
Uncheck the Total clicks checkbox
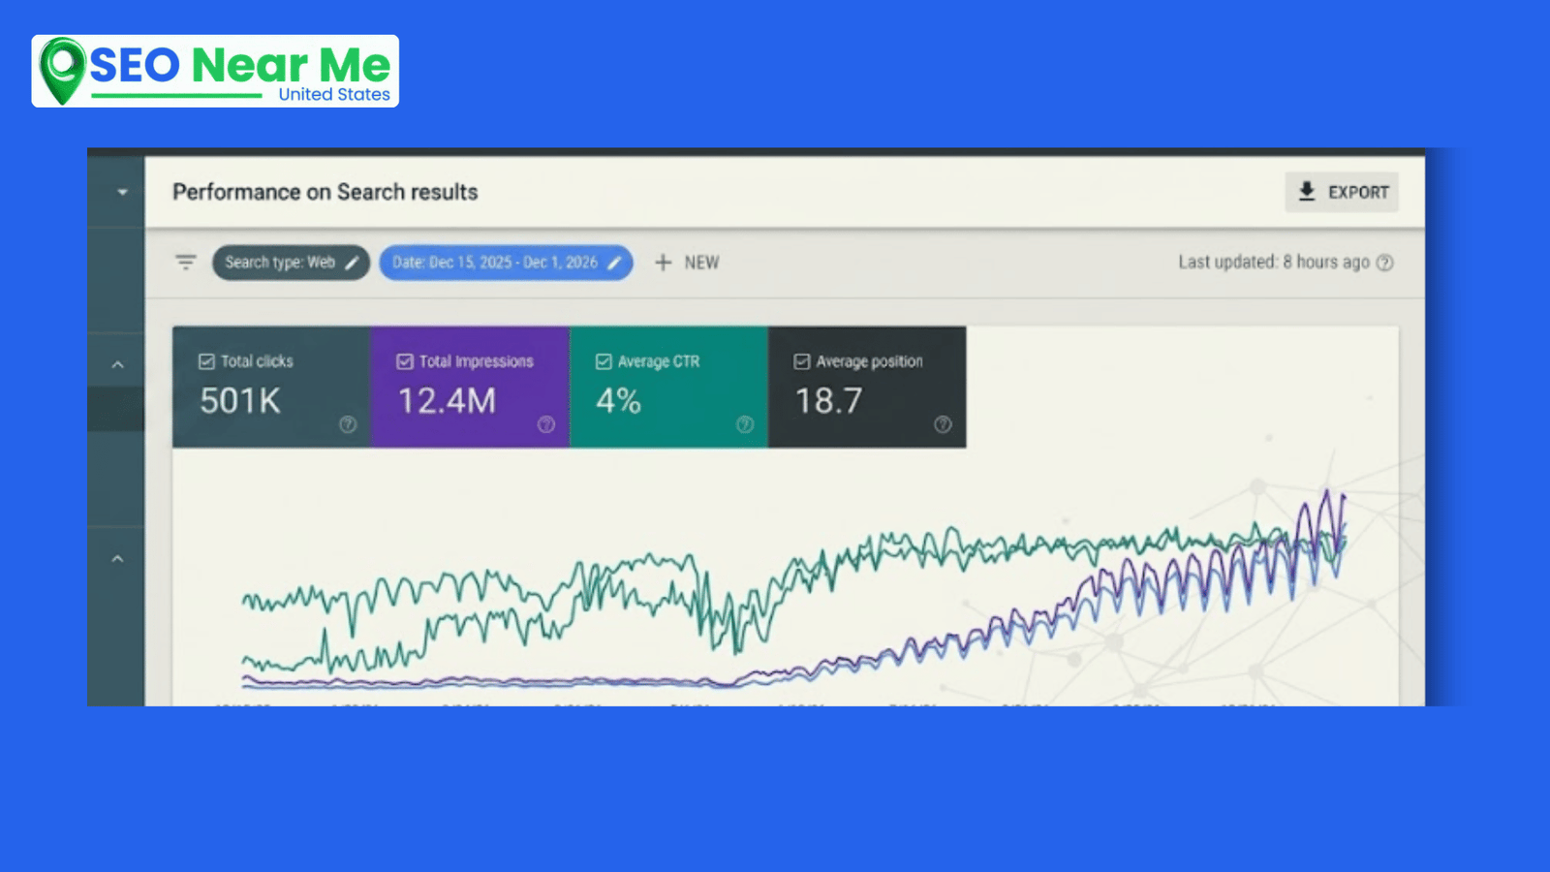coord(206,361)
